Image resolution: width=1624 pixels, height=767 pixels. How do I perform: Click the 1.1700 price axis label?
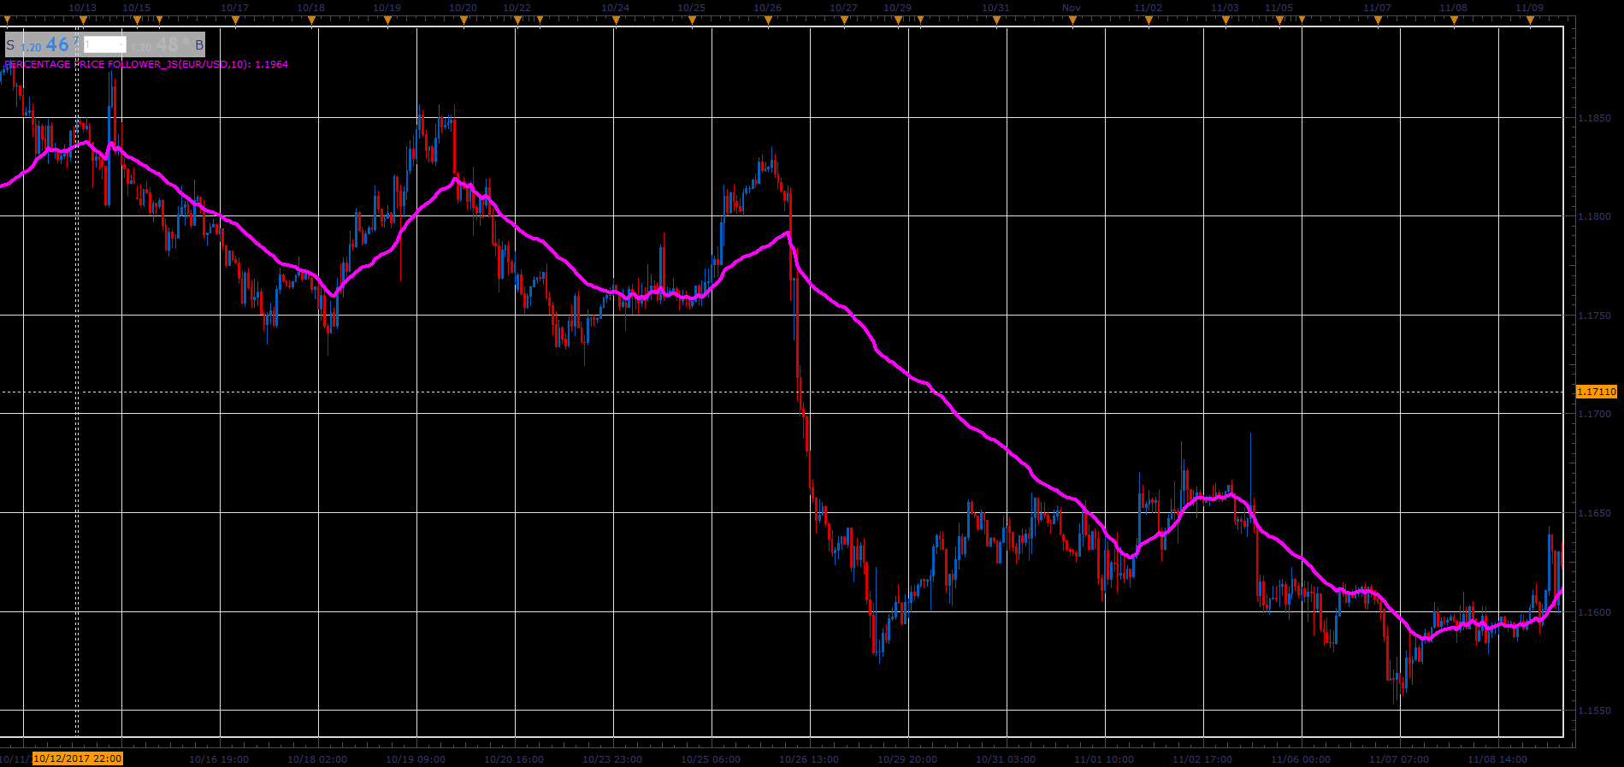[1594, 415]
